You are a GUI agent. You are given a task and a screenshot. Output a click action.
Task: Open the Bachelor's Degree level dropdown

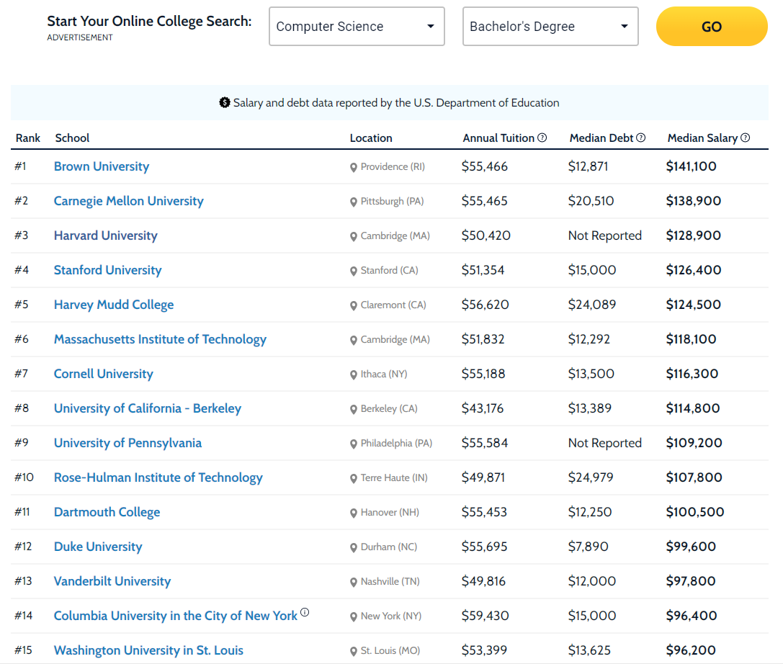pos(550,27)
